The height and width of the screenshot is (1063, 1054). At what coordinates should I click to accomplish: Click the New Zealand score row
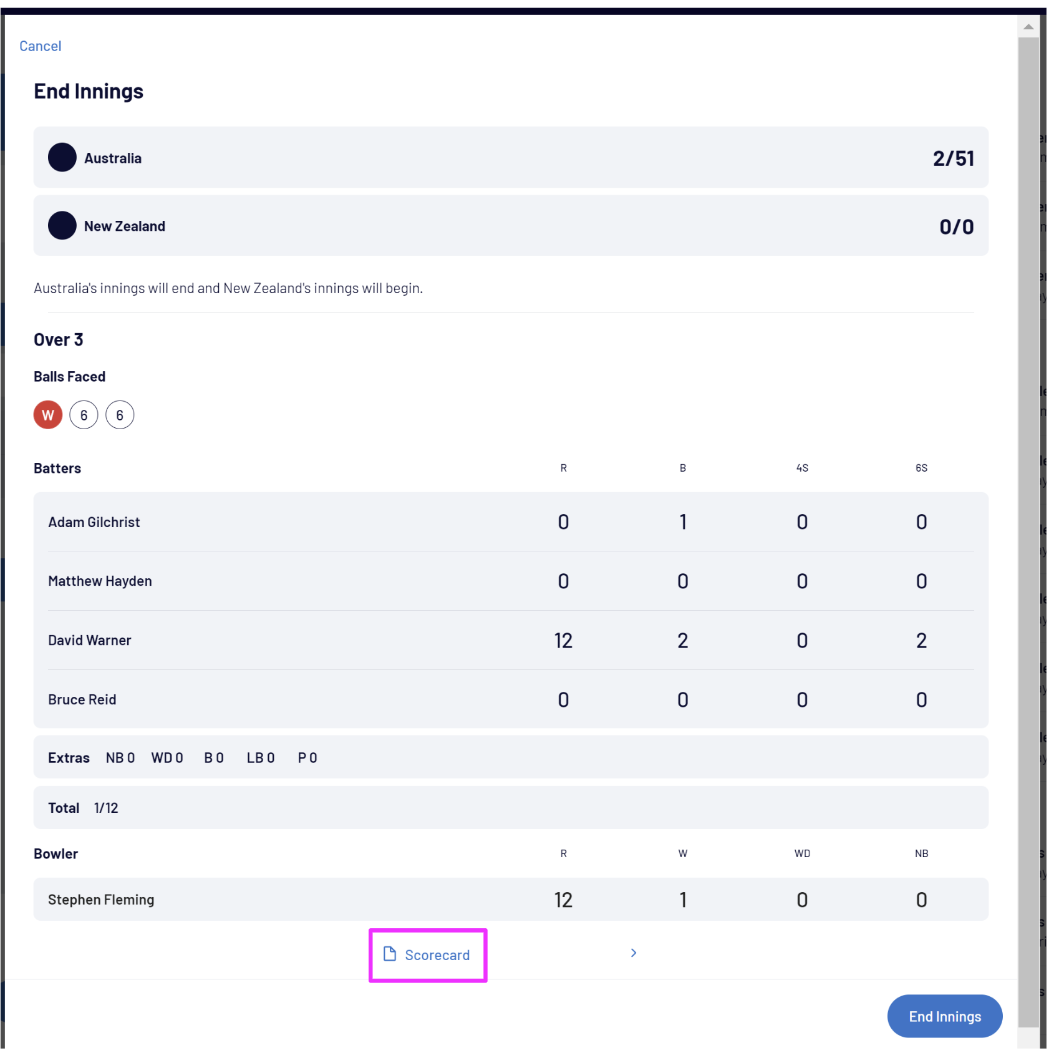tap(511, 226)
